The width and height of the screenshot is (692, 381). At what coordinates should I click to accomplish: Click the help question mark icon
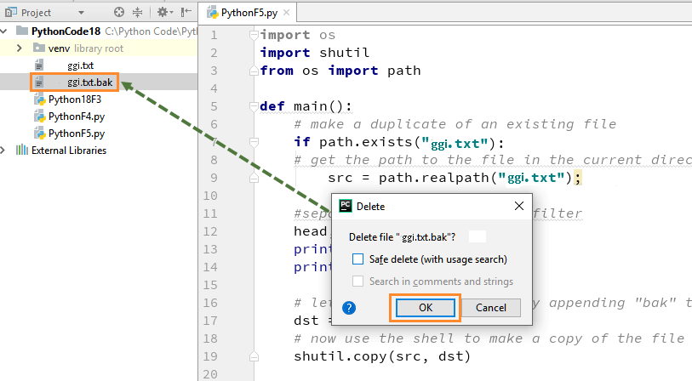[349, 308]
